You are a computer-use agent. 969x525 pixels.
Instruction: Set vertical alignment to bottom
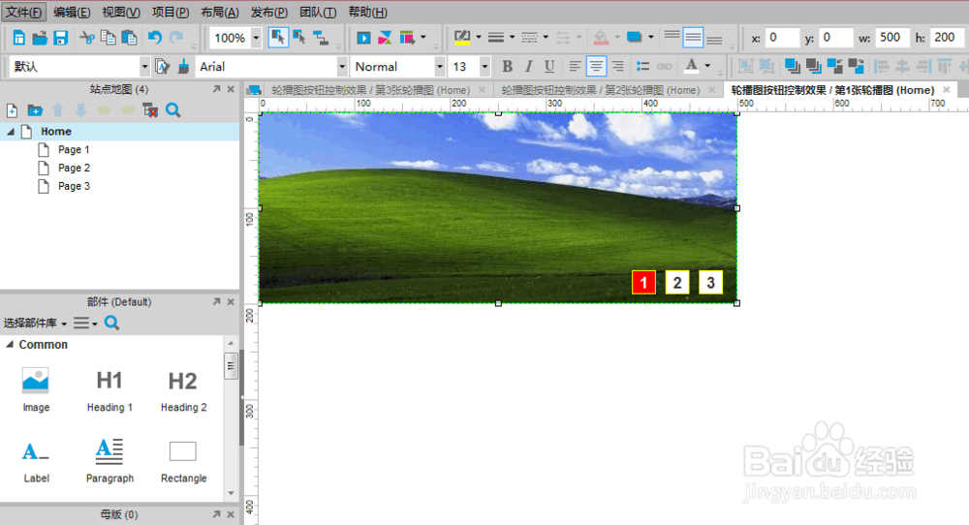pyautogui.click(x=714, y=38)
